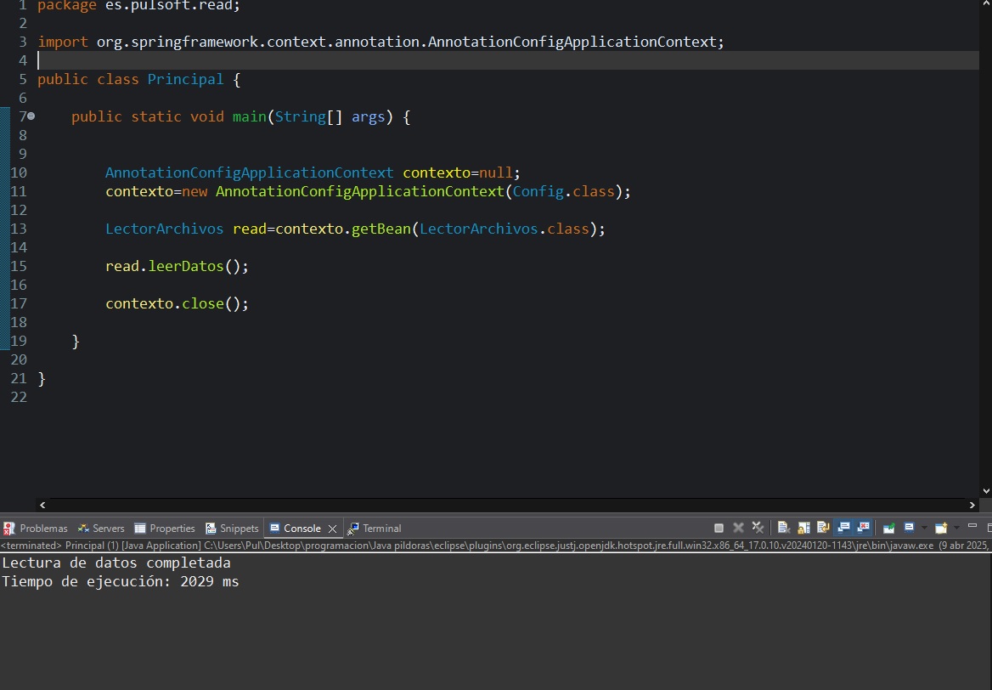
Task: Click the Terminate button in Console toolbar
Action: click(719, 528)
